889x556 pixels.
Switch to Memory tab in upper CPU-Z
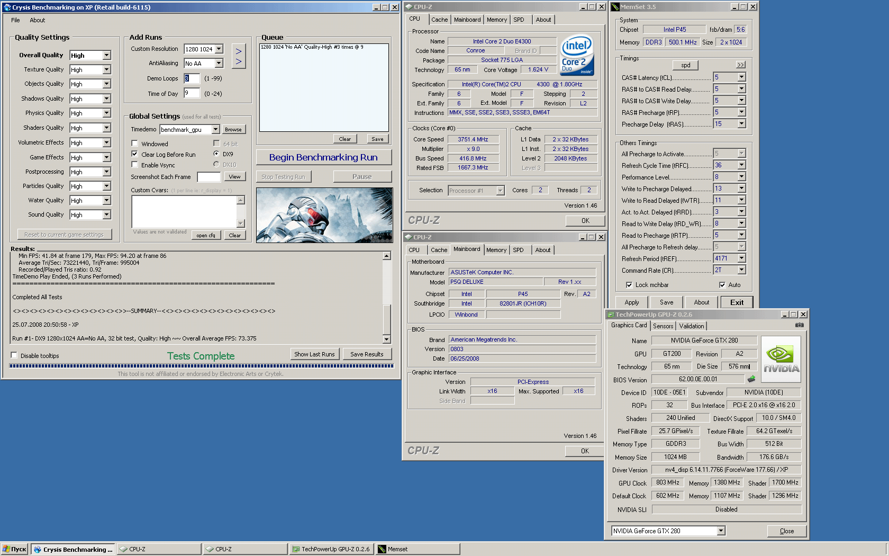pos(497,20)
